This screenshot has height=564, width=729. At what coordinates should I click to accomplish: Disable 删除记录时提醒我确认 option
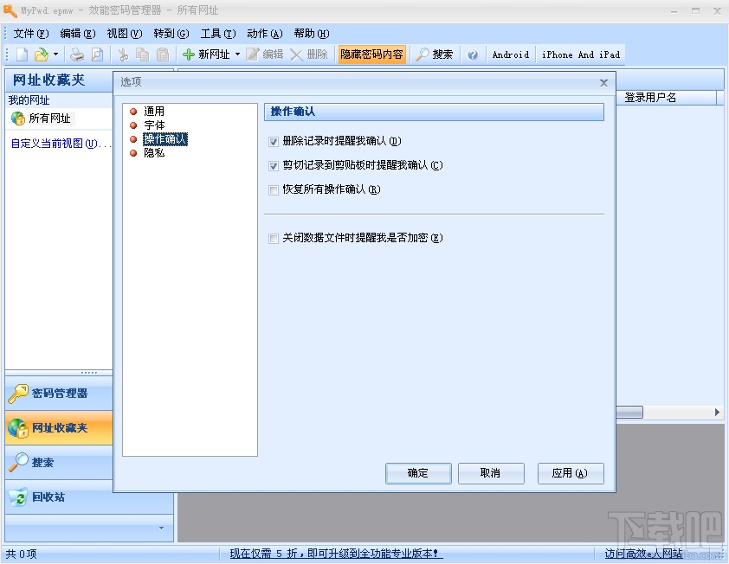(x=274, y=141)
